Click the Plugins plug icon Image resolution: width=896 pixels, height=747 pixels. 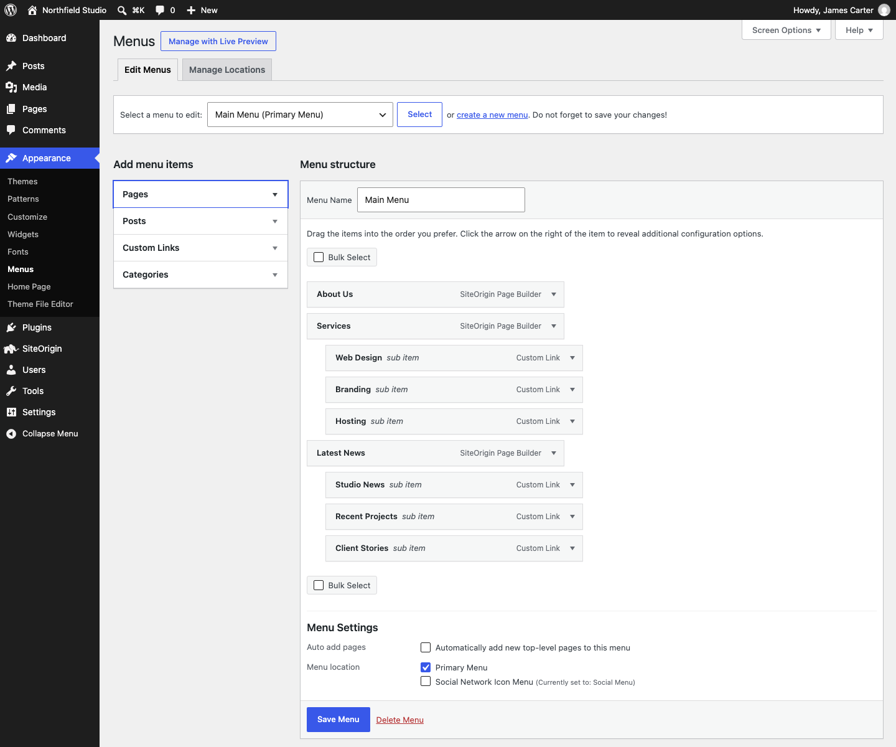coord(11,327)
